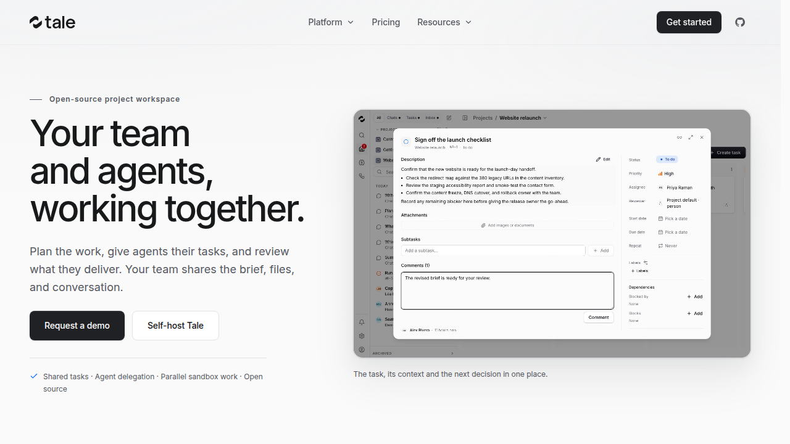The image size is (790, 444).
Task: Click the magnifier icon in the preview's icon rail
Action: 362,135
